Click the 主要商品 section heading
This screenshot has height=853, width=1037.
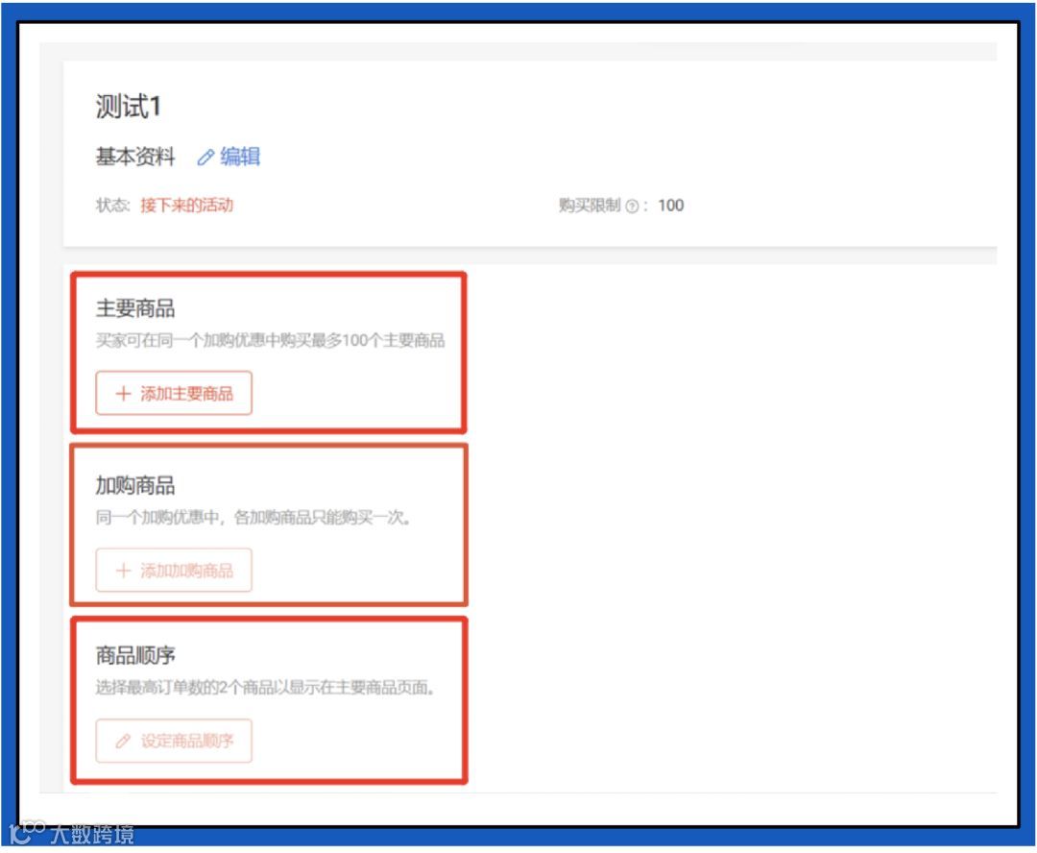click(x=135, y=308)
